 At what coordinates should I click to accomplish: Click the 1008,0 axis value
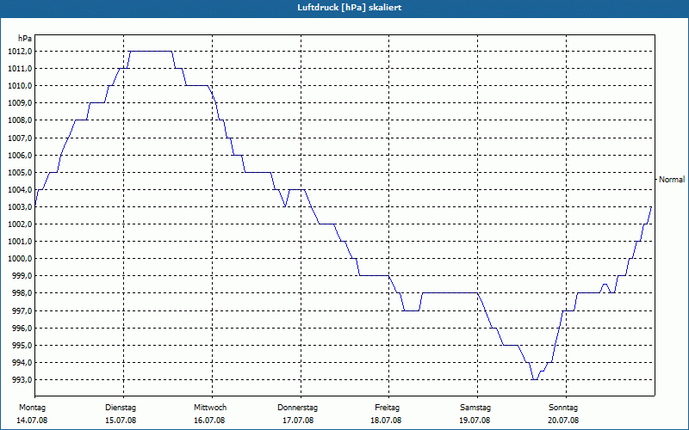pos(20,120)
